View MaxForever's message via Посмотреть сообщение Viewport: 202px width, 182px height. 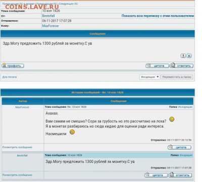point(17,147)
